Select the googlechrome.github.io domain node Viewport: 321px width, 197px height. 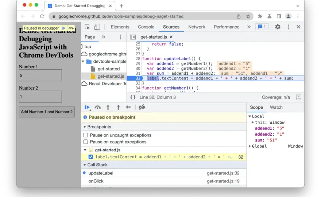[104, 54]
